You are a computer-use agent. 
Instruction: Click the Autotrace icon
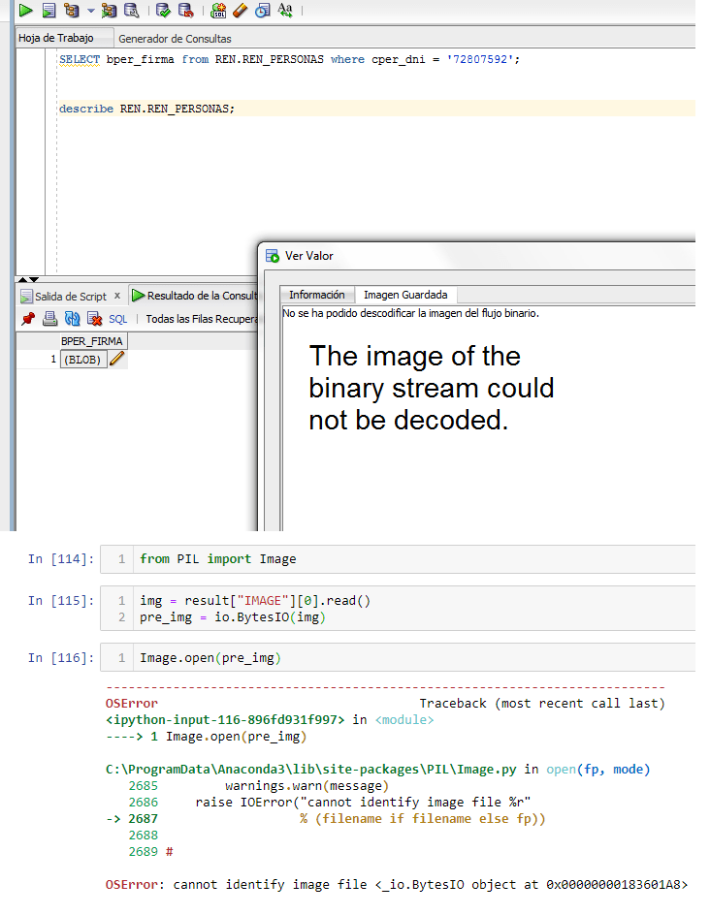[109, 10]
